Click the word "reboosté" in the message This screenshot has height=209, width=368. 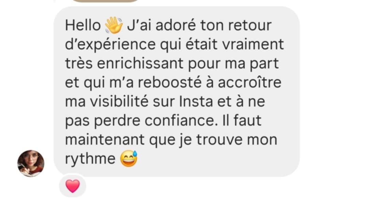pos(170,83)
